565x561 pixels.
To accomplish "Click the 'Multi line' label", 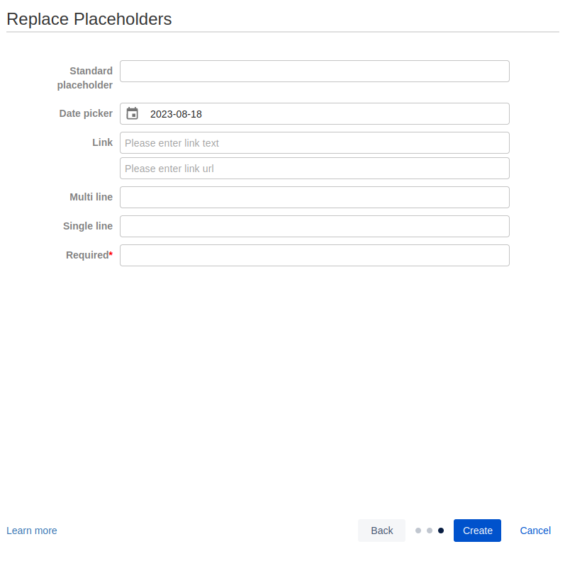I will point(91,197).
